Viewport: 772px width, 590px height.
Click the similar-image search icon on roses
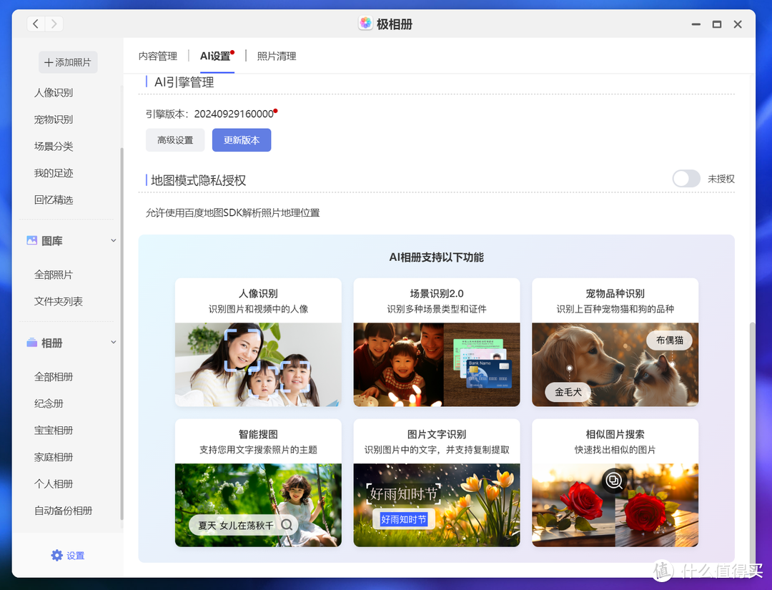[614, 481]
